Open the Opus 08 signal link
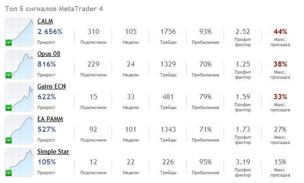304x183 pixels. 49,54
